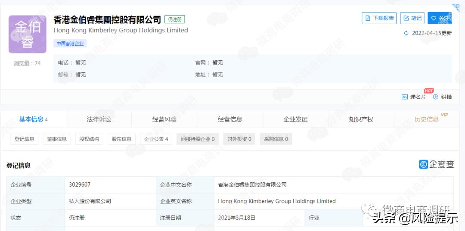Click the 登记信息 section heading

coord(19,165)
